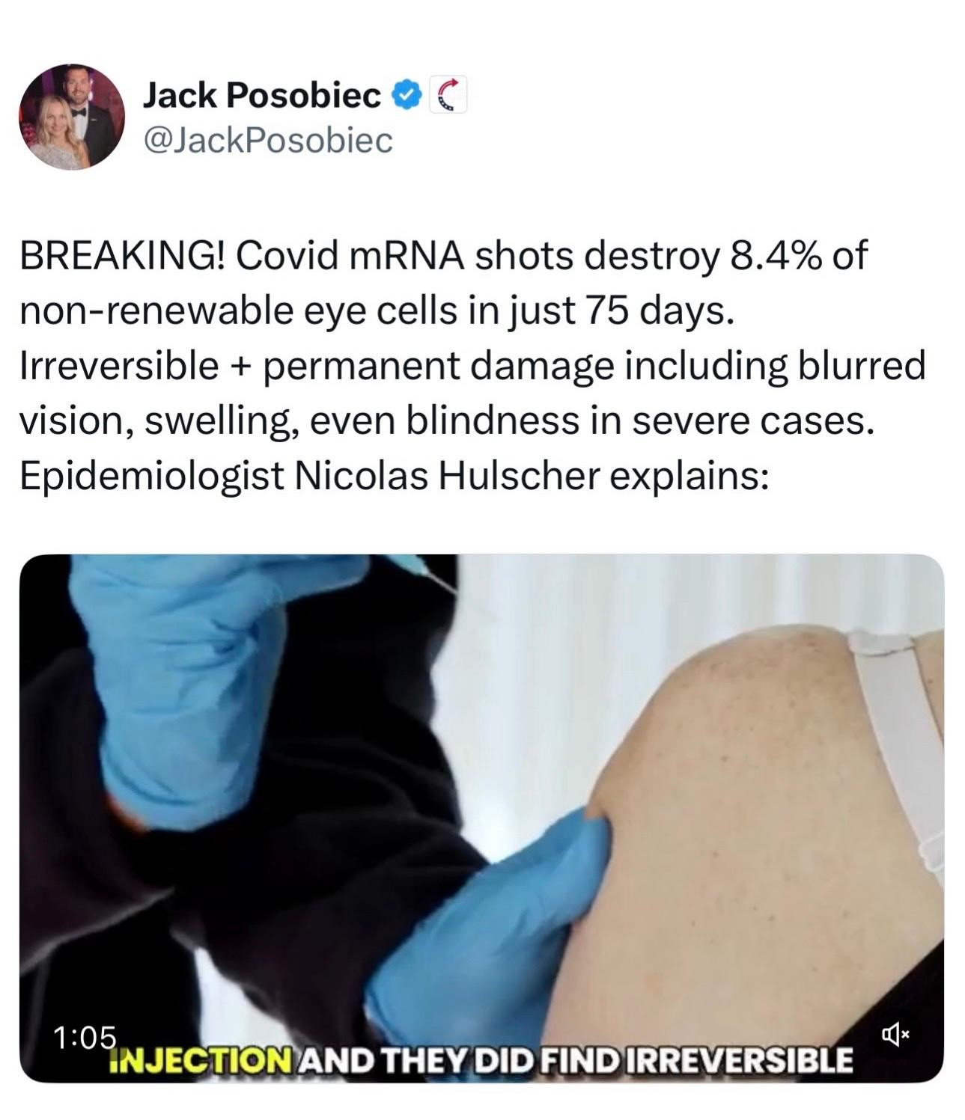
Task: Click the 'blindness in severe cases' text
Action: tap(640, 421)
